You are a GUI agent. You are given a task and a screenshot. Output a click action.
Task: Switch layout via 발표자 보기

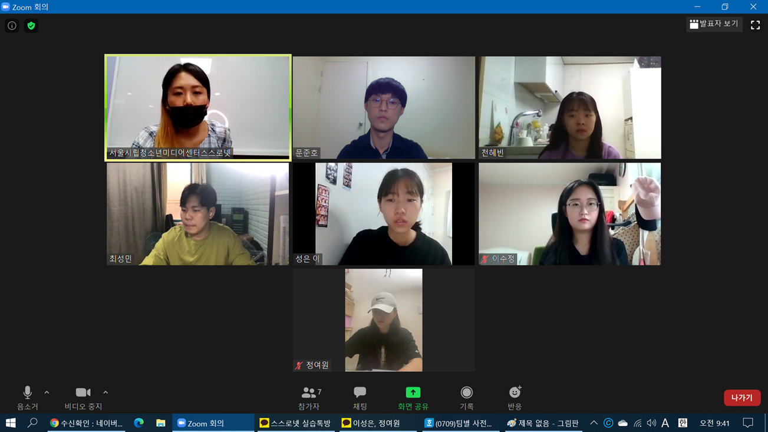(714, 24)
